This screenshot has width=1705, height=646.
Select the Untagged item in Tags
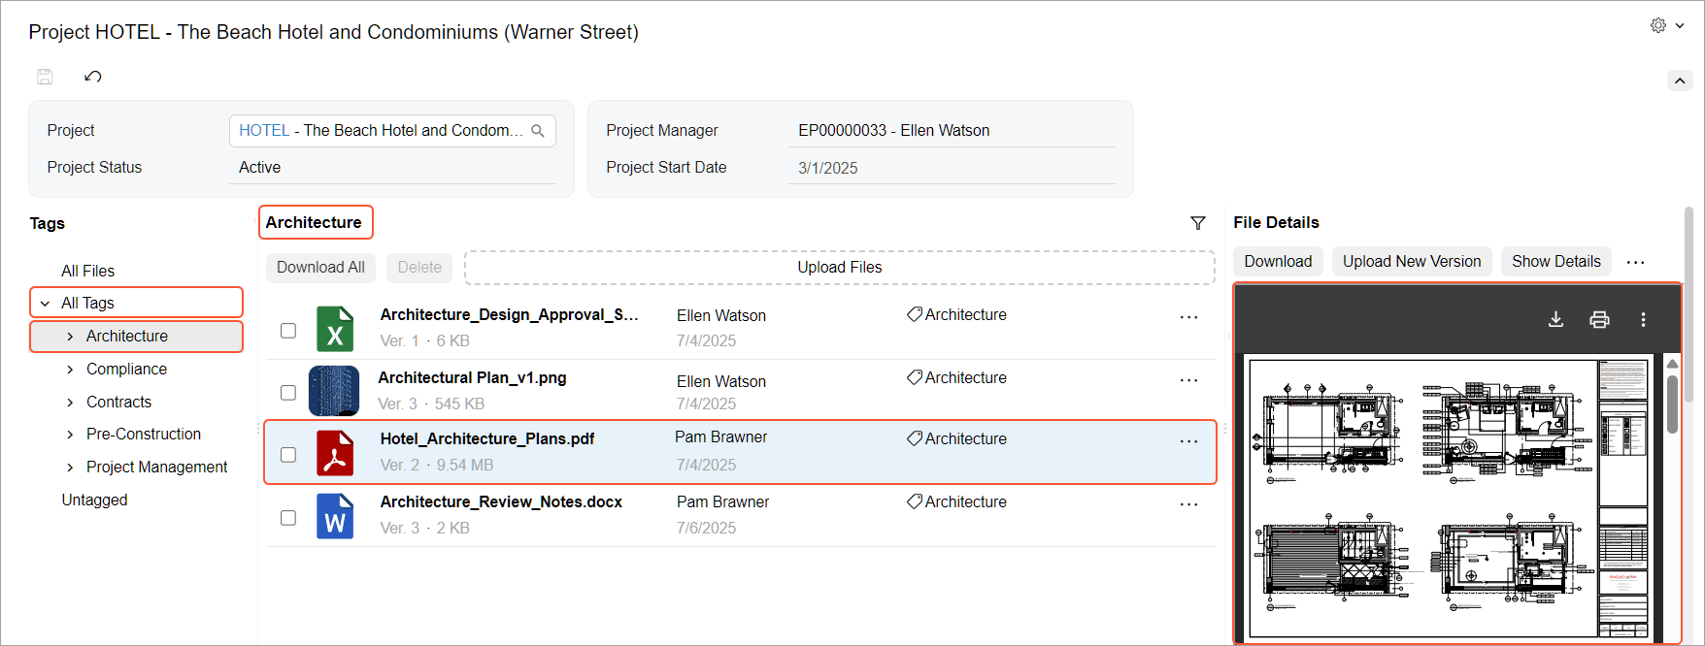[x=94, y=500]
